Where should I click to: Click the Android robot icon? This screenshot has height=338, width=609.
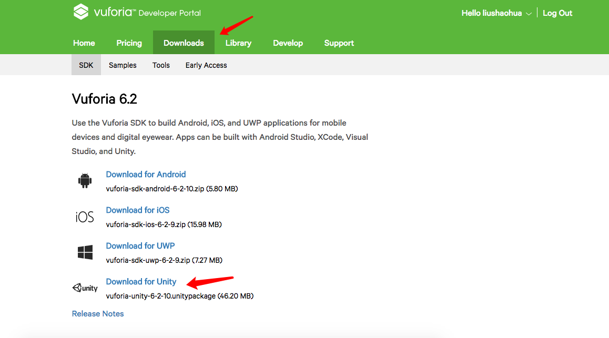click(x=85, y=181)
